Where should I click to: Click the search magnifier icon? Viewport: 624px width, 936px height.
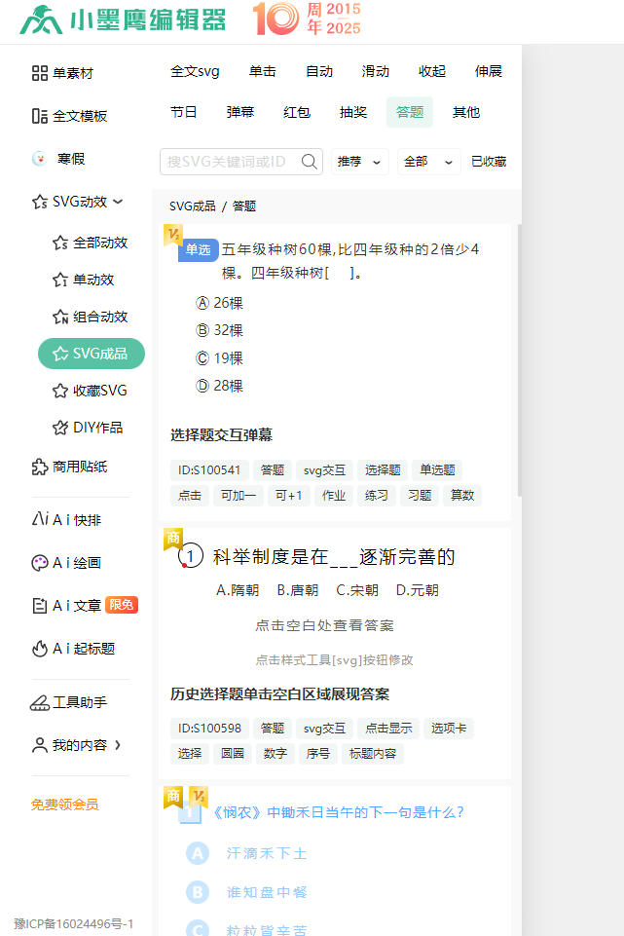click(309, 161)
